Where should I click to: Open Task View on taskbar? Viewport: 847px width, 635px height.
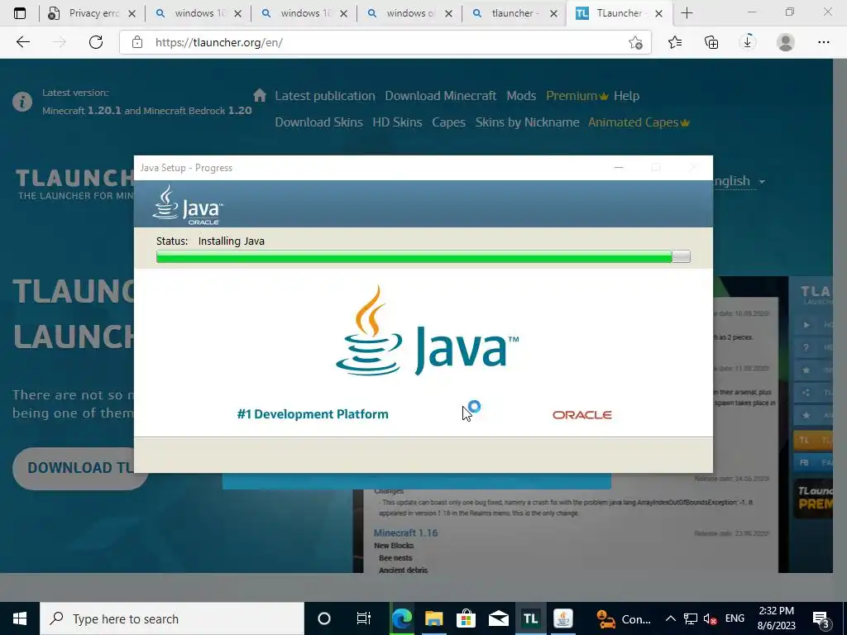coord(364,618)
